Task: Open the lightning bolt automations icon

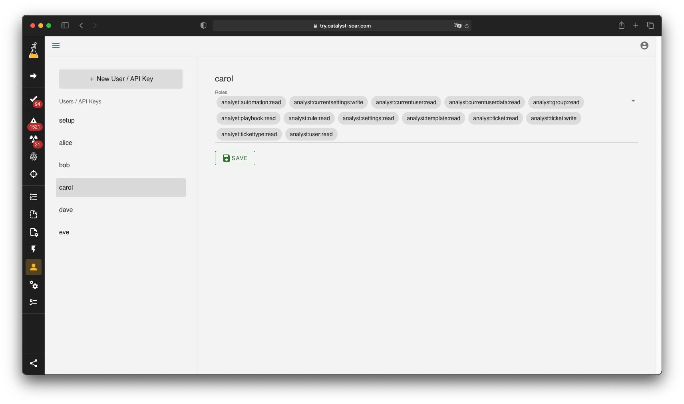Action: coord(34,250)
